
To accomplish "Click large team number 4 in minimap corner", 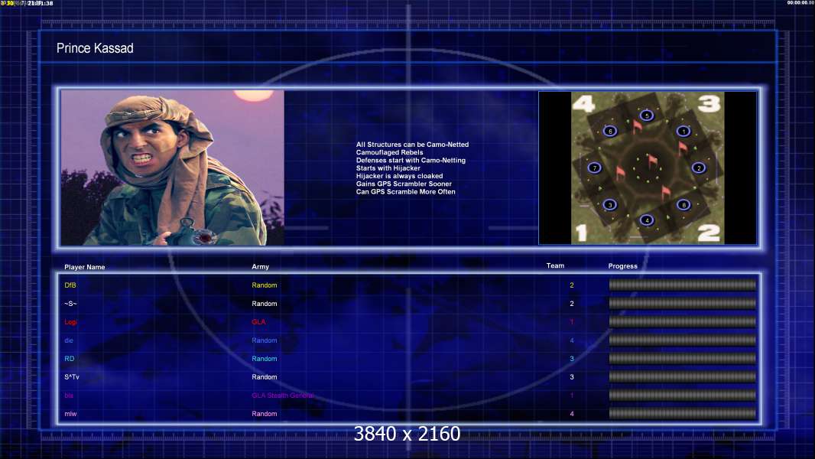I will (583, 103).
